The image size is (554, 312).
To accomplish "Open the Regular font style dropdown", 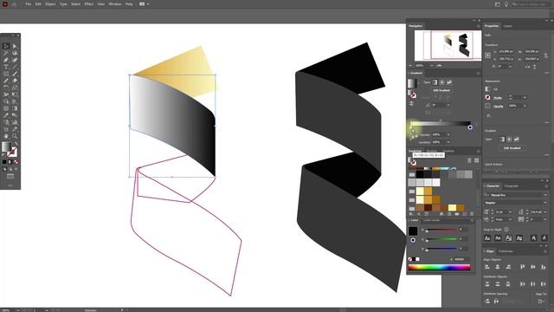I will 545,203.
